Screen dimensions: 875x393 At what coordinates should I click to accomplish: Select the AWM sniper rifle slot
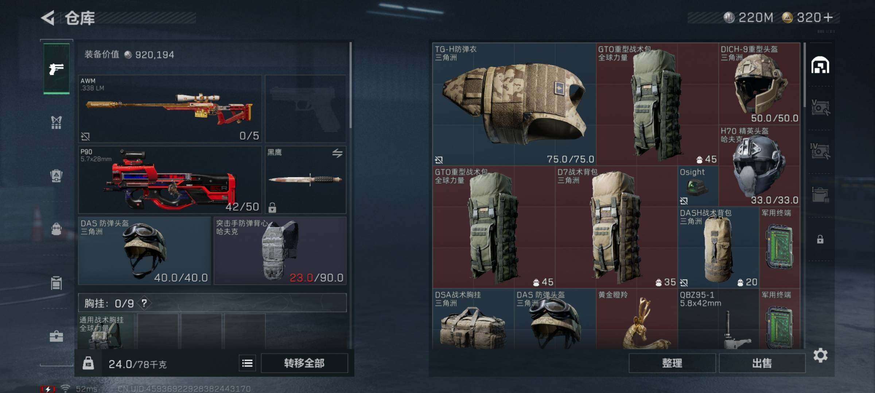pyautogui.click(x=170, y=108)
